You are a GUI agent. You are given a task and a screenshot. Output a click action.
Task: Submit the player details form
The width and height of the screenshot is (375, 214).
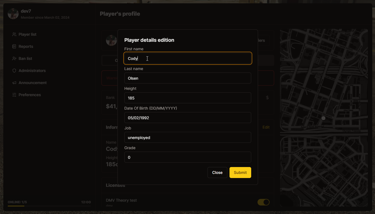[x=240, y=173]
